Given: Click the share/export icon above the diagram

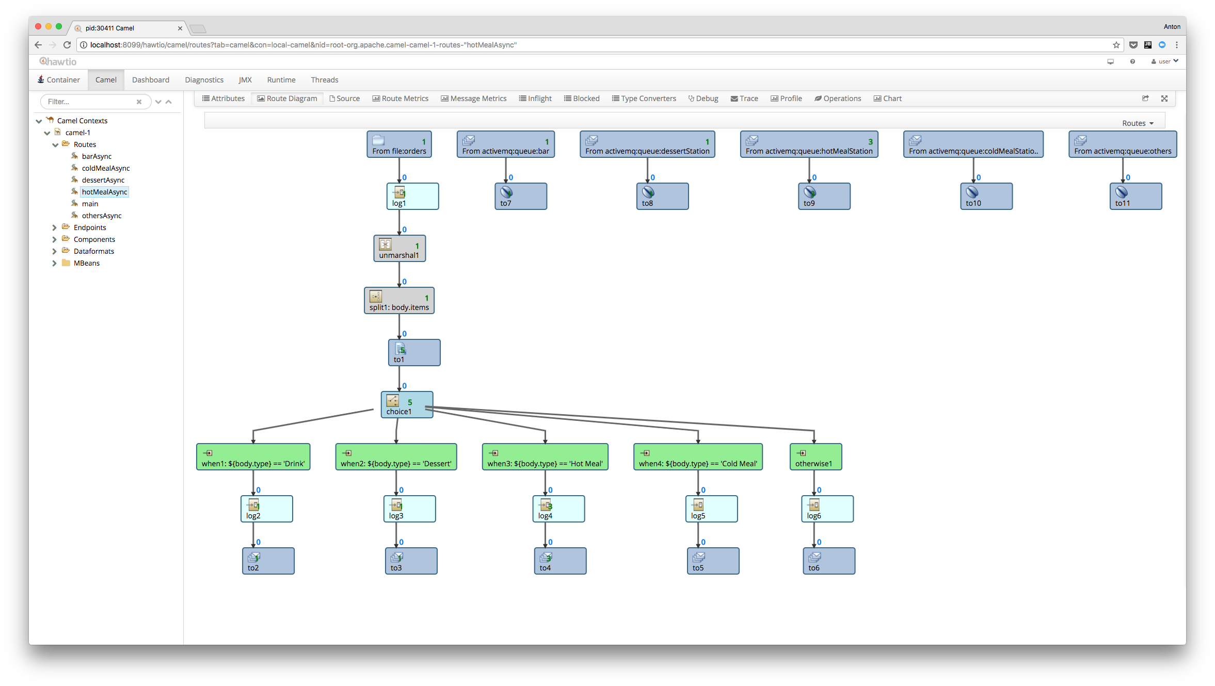Looking at the screenshot, I should (x=1145, y=99).
